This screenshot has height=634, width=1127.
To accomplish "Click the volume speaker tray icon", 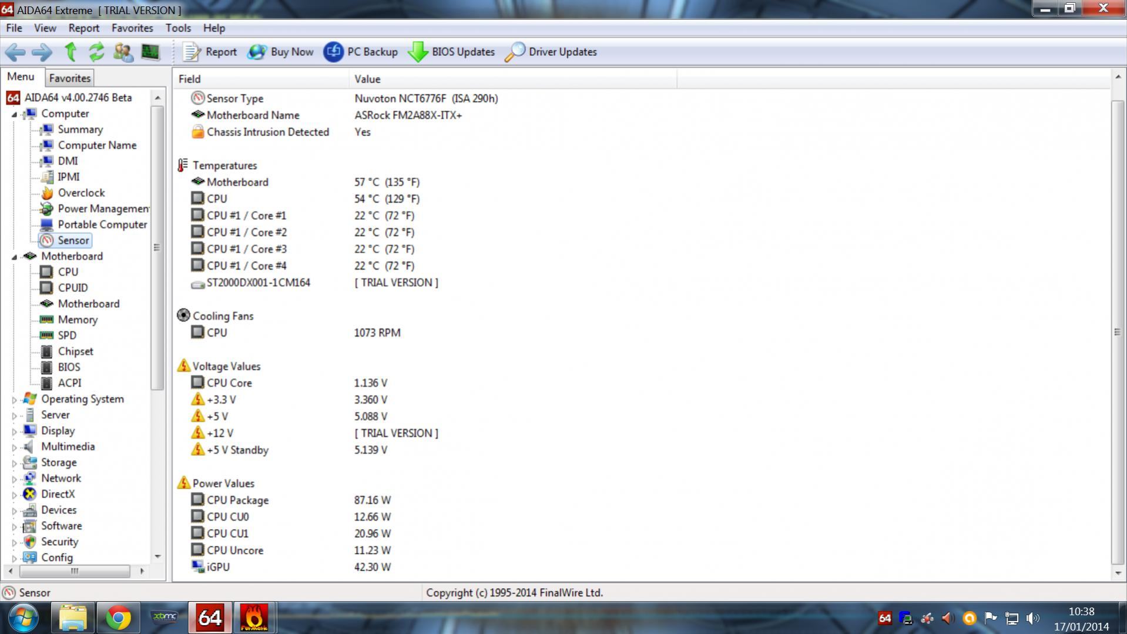I will [x=1032, y=618].
